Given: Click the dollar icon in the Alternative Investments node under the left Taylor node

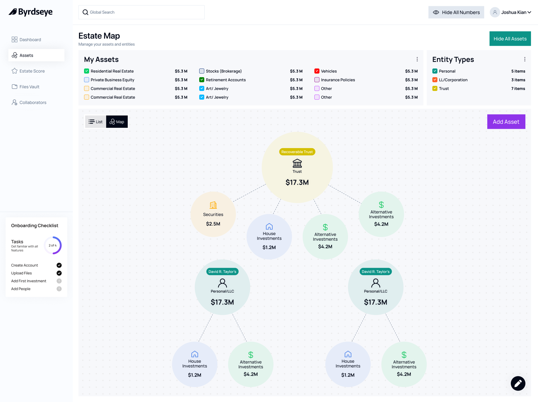Looking at the screenshot, I should pos(251,355).
